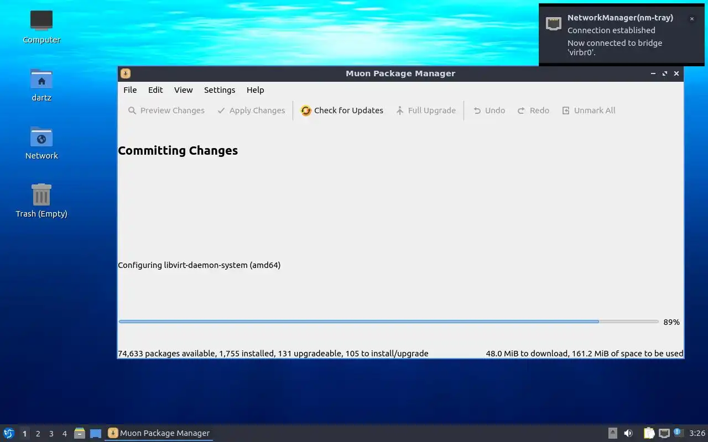The image size is (708, 442).
Task: Maximize the Muon Package Manager window
Action: (x=665, y=73)
